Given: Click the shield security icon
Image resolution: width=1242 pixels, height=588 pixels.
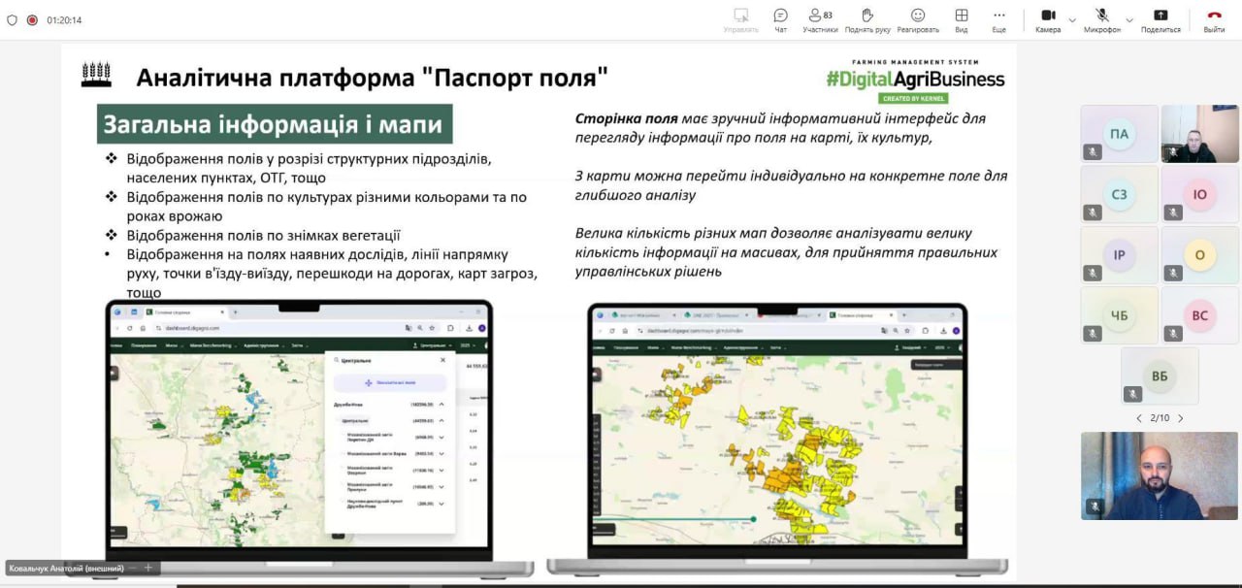Looking at the screenshot, I should pyautogui.click(x=12, y=19).
